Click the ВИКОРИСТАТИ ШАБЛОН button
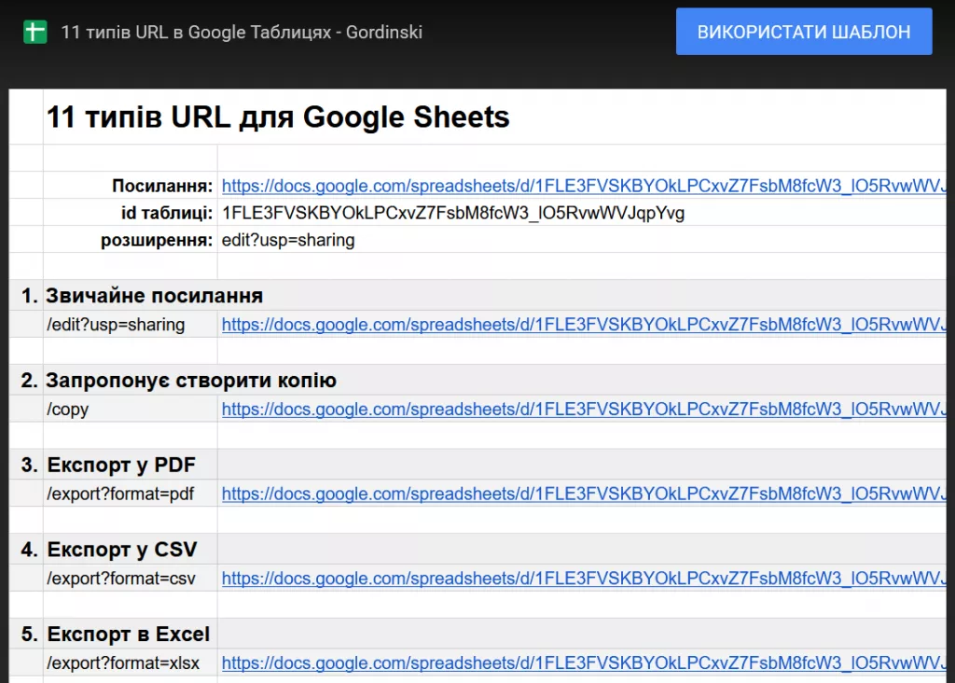 coord(804,32)
